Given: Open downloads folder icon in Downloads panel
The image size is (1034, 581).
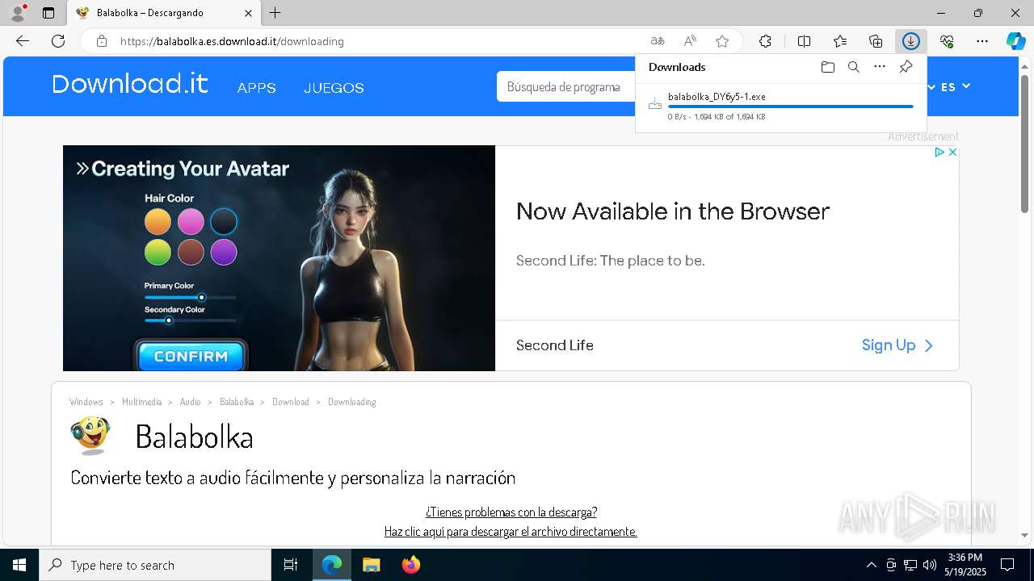Looking at the screenshot, I should (x=827, y=67).
